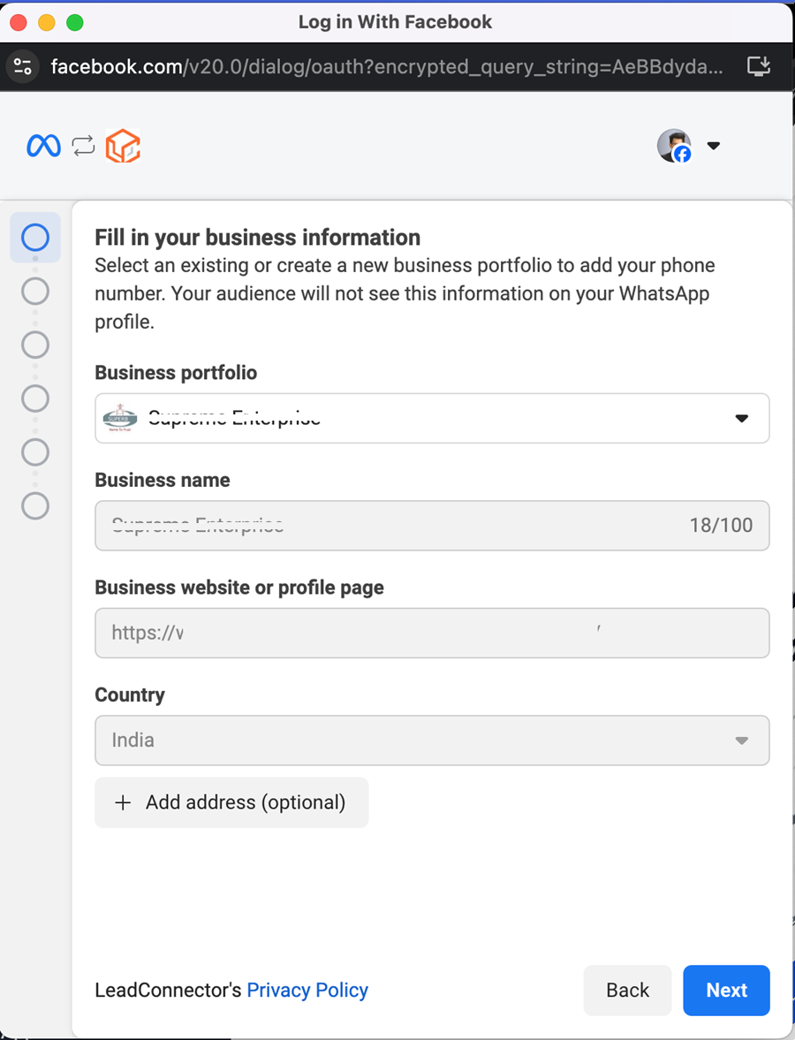Open the Country dropdown showing India
The image size is (795, 1040).
coord(432,740)
